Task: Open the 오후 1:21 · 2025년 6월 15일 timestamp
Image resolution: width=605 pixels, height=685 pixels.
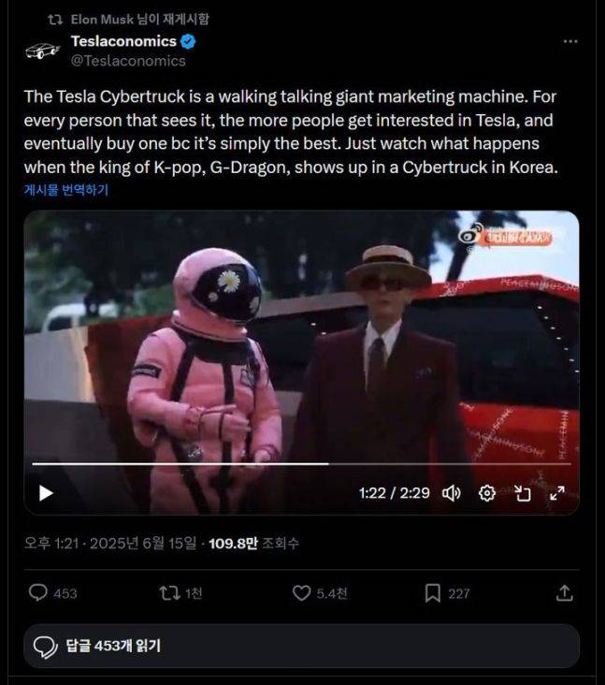Action: click(x=110, y=543)
